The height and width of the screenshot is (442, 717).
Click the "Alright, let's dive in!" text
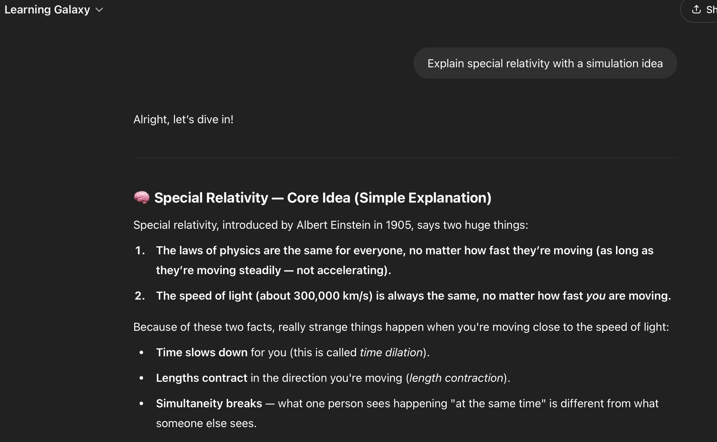point(183,119)
